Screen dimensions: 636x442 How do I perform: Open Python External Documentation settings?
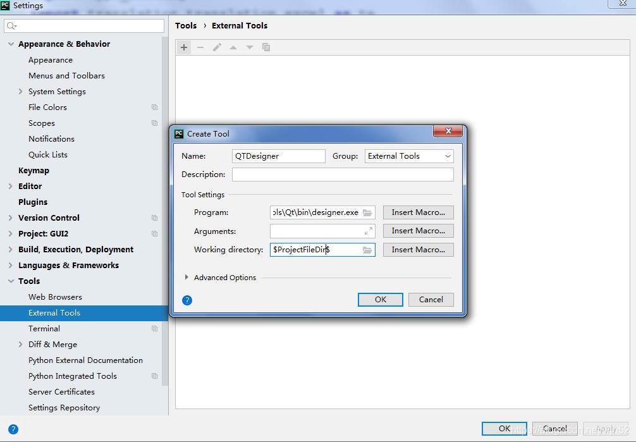tap(85, 360)
